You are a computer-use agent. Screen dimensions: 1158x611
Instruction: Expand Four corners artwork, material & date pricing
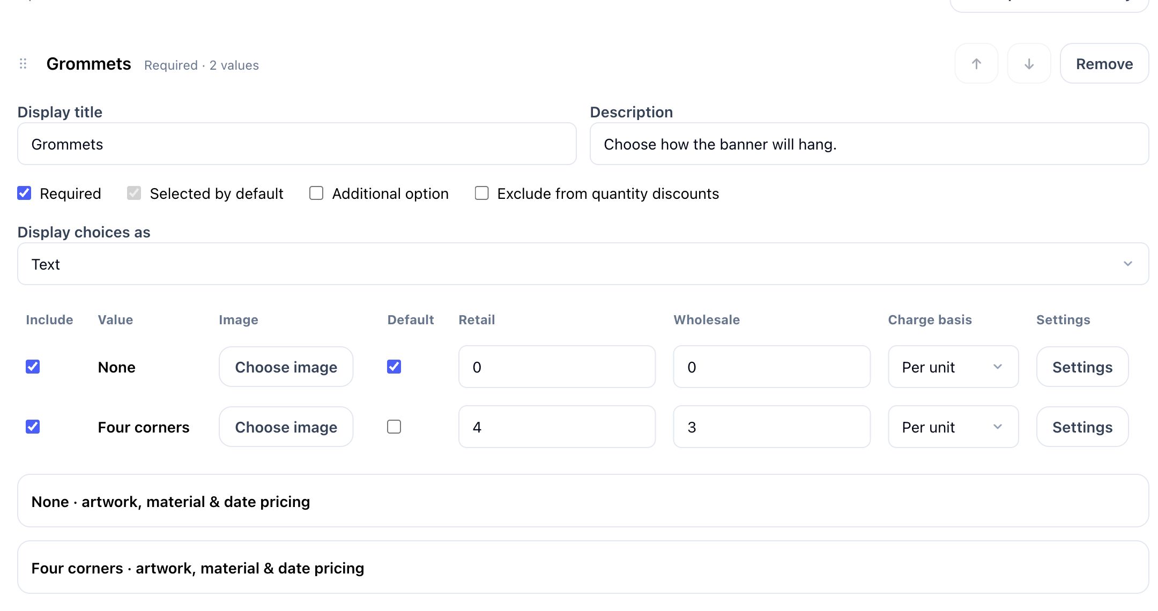coord(583,567)
